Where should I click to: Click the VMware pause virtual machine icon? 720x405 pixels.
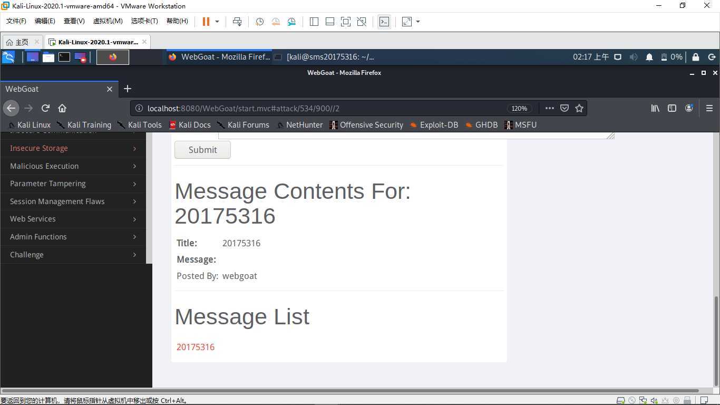[206, 22]
